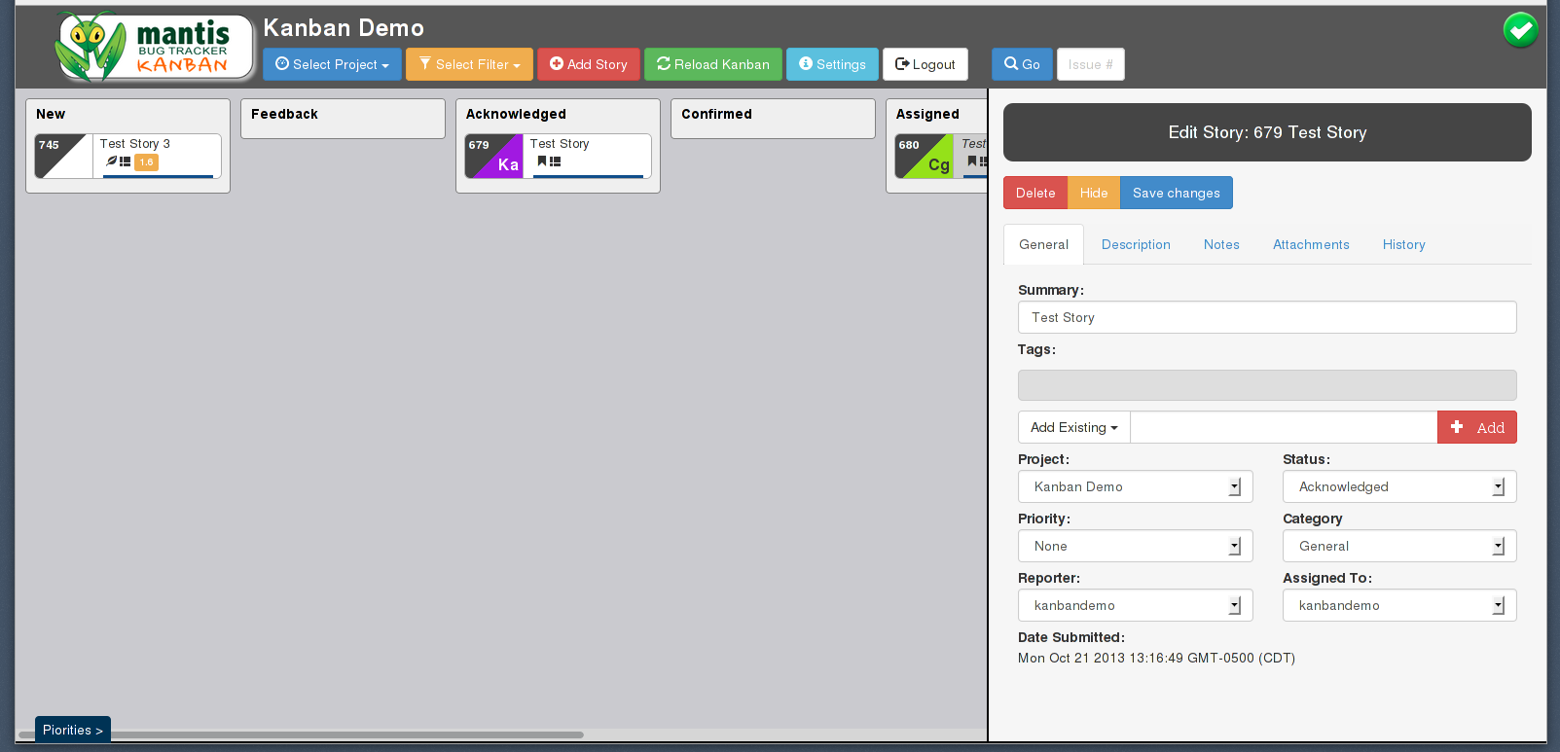This screenshot has height=752, width=1560.
Task: Click the progress bar on story 745
Action: (x=158, y=176)
